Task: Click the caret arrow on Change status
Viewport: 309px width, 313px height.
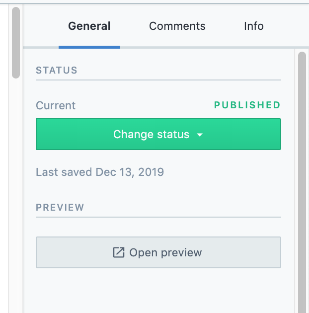Action: pyautogui.click(x=200, y=135)
